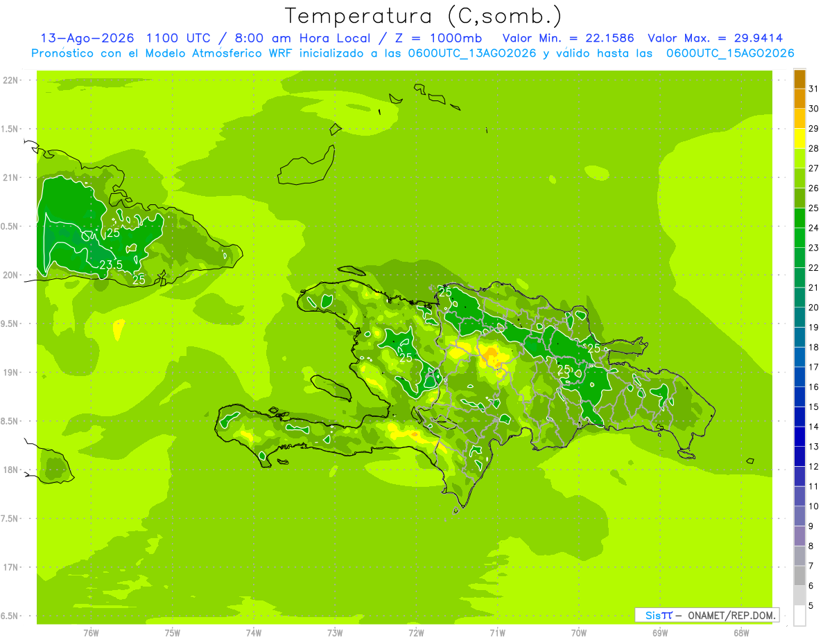Click the gray 6-7 legend color band

point(799,576)
